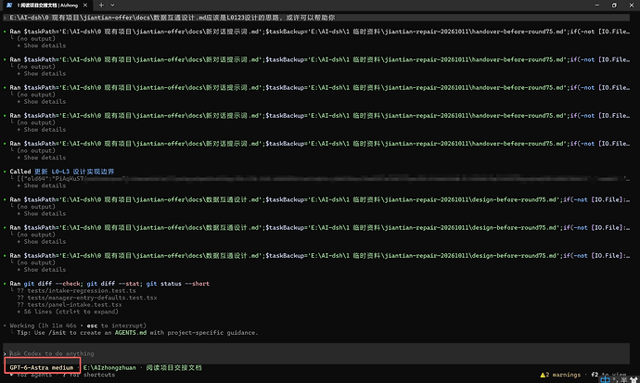Image resolution: width=640 pixels, height=383 pixels.
Task: Click into the Ask Codex input field
Action: [316, 353]
